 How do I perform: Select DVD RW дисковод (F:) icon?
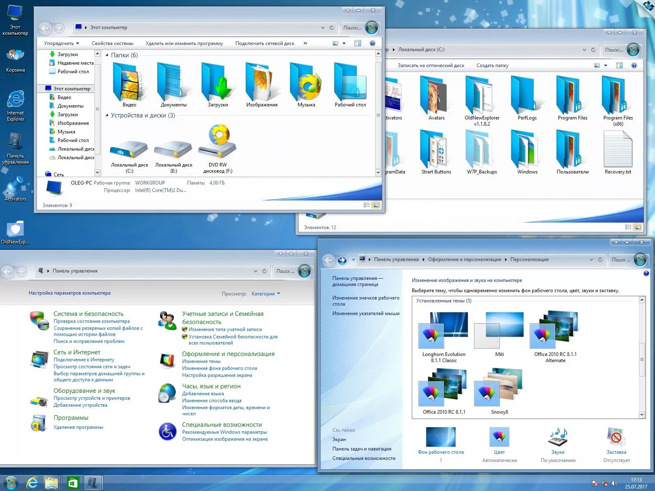pos(218,149)
